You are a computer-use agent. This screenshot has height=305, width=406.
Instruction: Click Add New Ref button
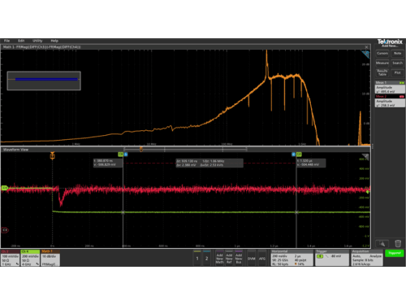coord(229,258)
